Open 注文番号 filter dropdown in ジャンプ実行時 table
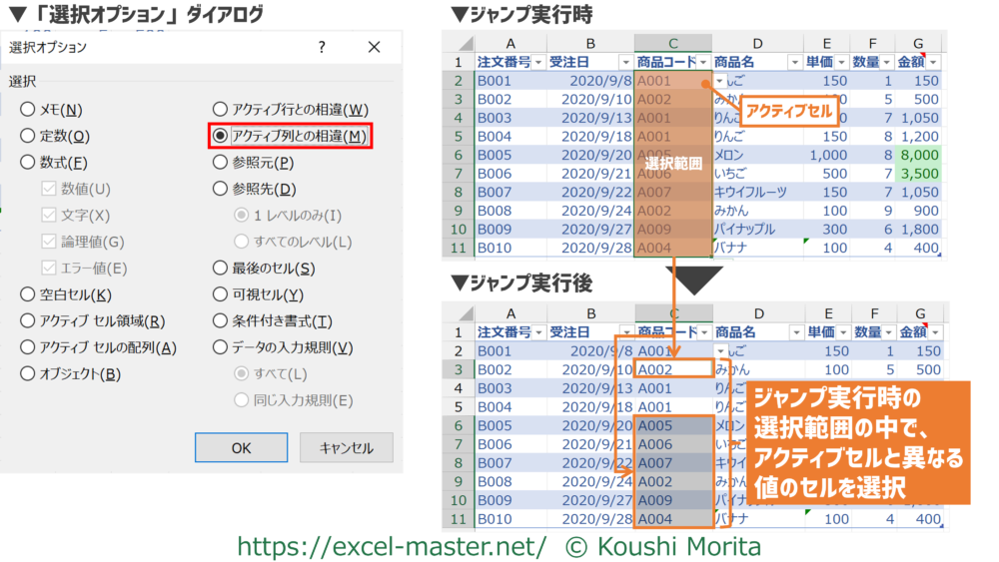Image resolution: width=999 pixels, height=562 pixels. [539, 63]
